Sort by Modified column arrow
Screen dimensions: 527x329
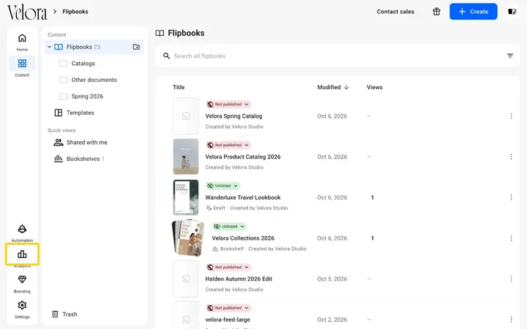346,87
